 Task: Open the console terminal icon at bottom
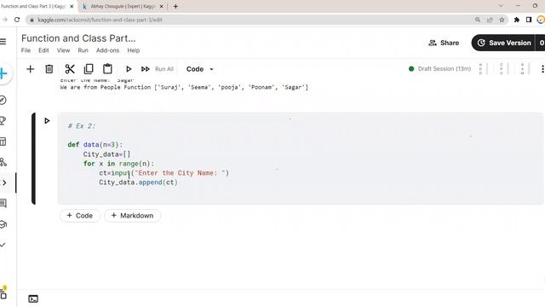(33, 298)
